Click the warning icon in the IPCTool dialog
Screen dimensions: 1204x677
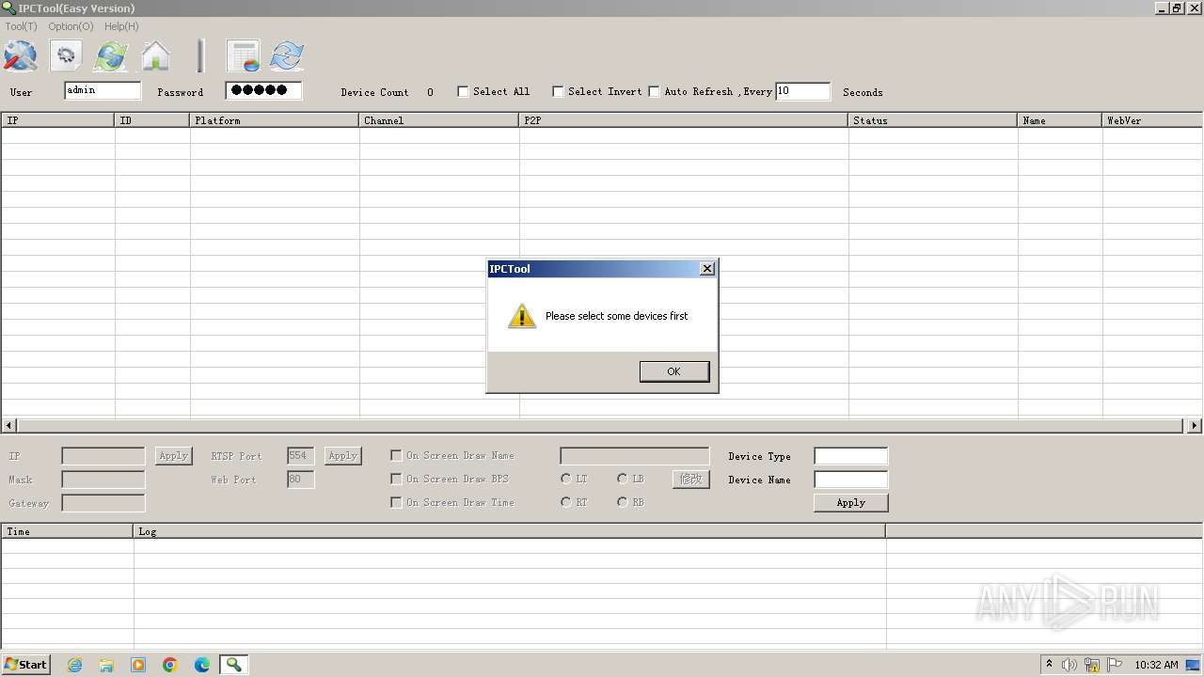click(522, 316)
